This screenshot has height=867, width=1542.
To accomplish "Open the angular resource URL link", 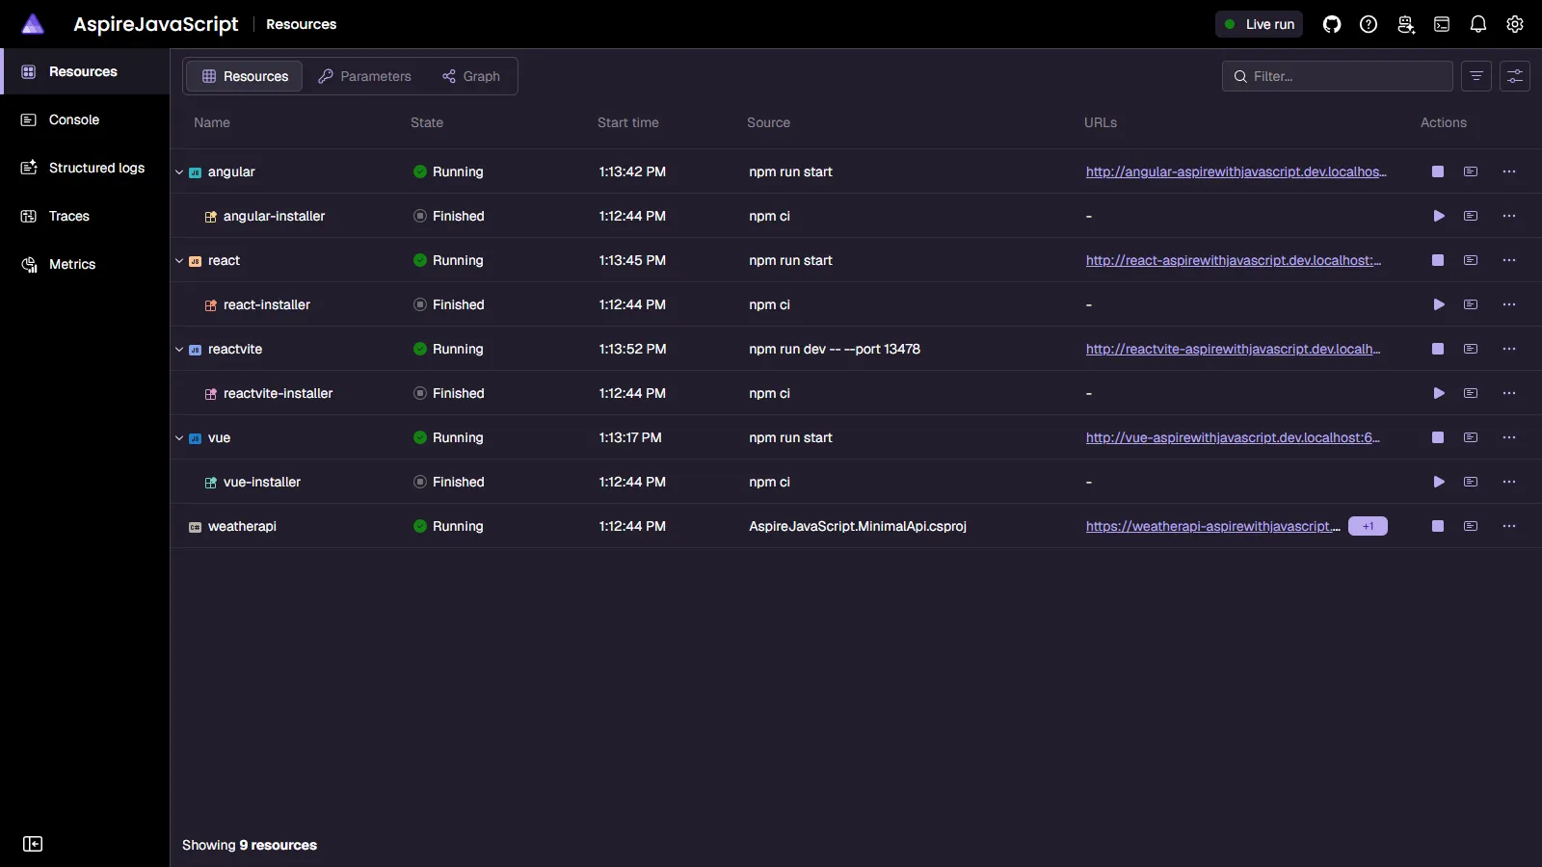I will 1236,171.
